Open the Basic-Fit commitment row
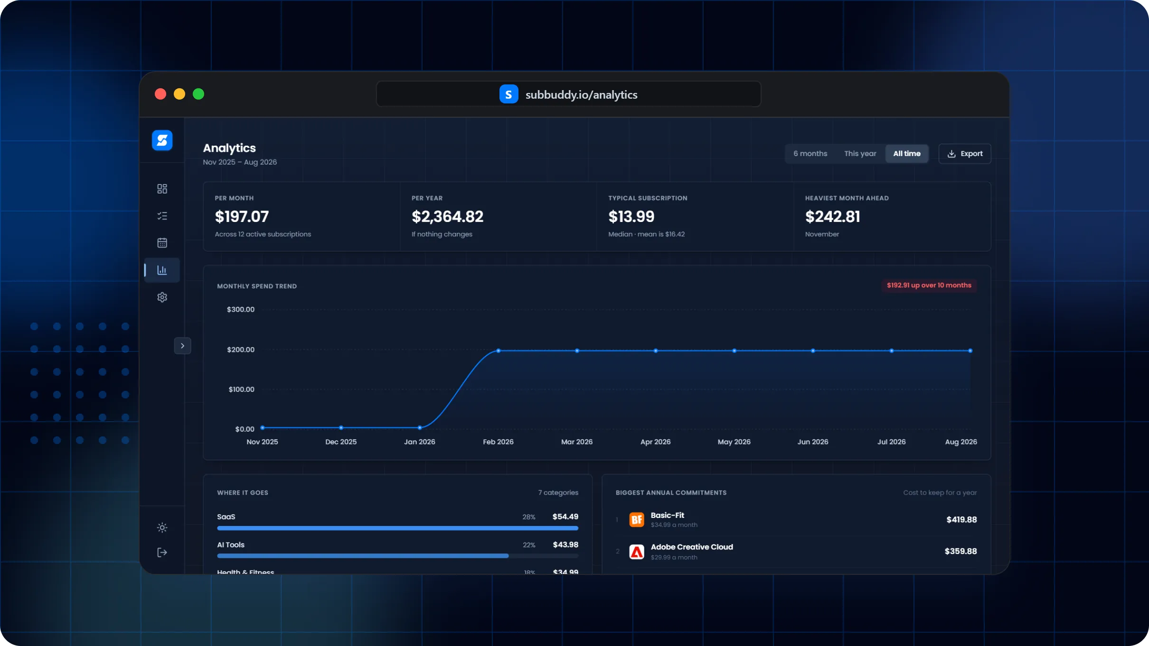Viewport: 1149px width, 646px height. coord(796,520)
